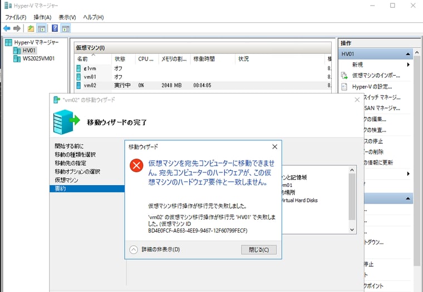Viewport: 423px width, 292px height.
Task: Select 移動の種類を選択 wizard step
Action: click(75, 155)
